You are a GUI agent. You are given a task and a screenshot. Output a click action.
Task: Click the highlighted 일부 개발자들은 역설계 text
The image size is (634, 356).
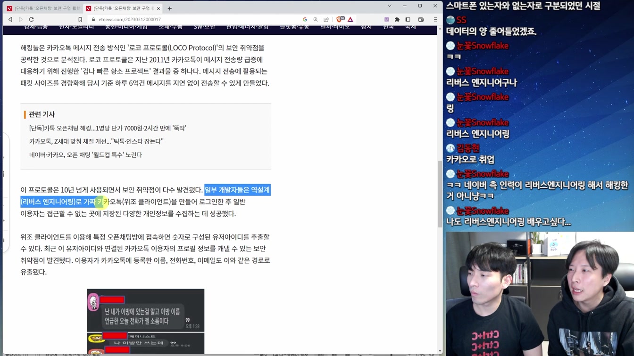tap(237, 190)
